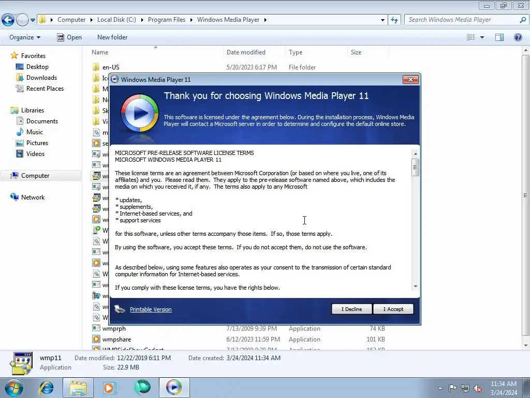This screenshot has height=398, width=530.
Task: Open the view options dropdown arrow
Action: tap(482, 37)
